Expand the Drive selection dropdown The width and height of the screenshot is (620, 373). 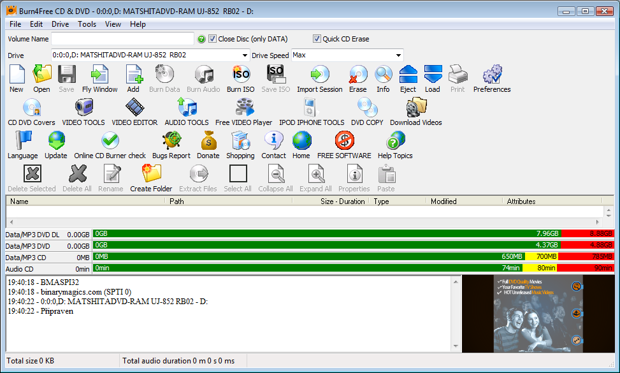tap(244, 55)
